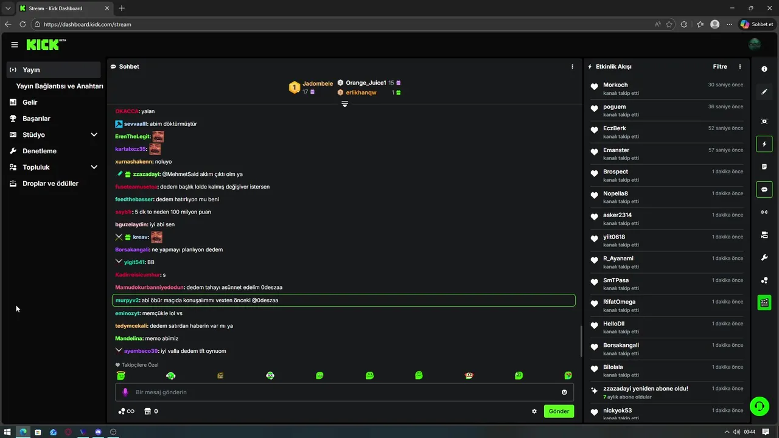Click the pencil edit icon in right rail
Viewport: 779px width, 438px height.
pos(764,92)
